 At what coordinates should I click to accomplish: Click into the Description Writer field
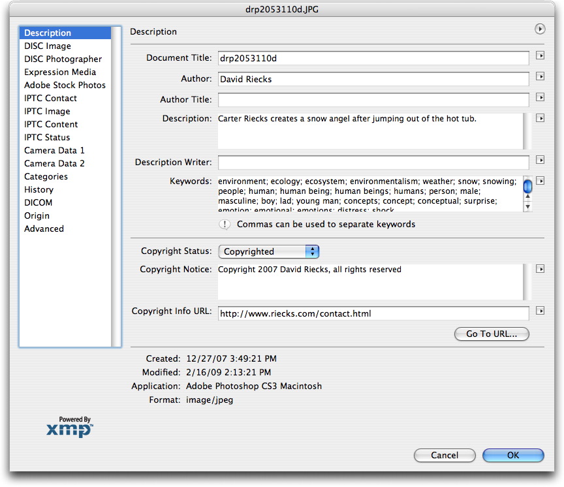pos(373,163)
